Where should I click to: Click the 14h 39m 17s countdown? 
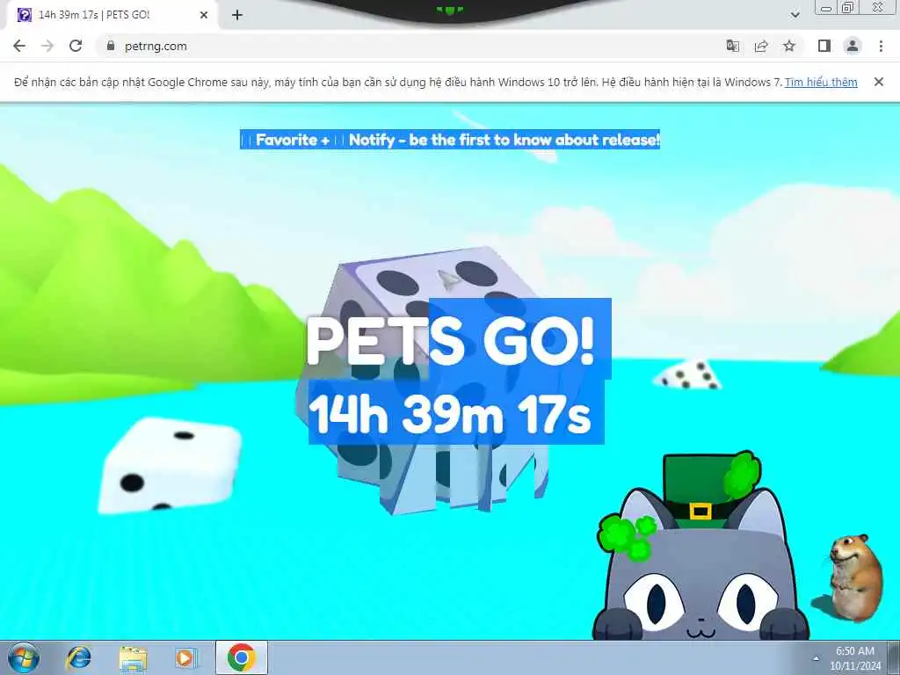click(450, 414)
